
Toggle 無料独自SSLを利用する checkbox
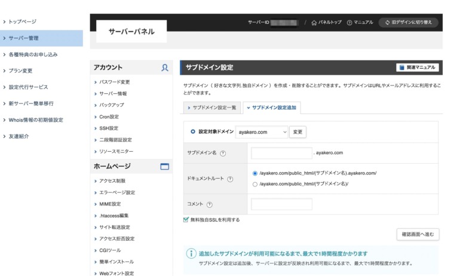[x=186, y=220]
